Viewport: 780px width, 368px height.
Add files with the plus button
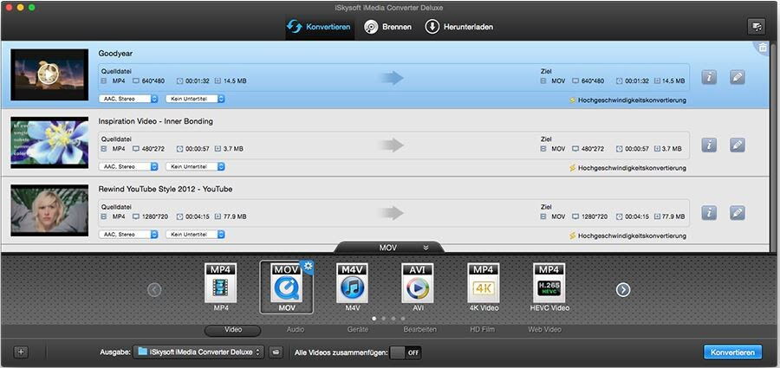[21, 352]
